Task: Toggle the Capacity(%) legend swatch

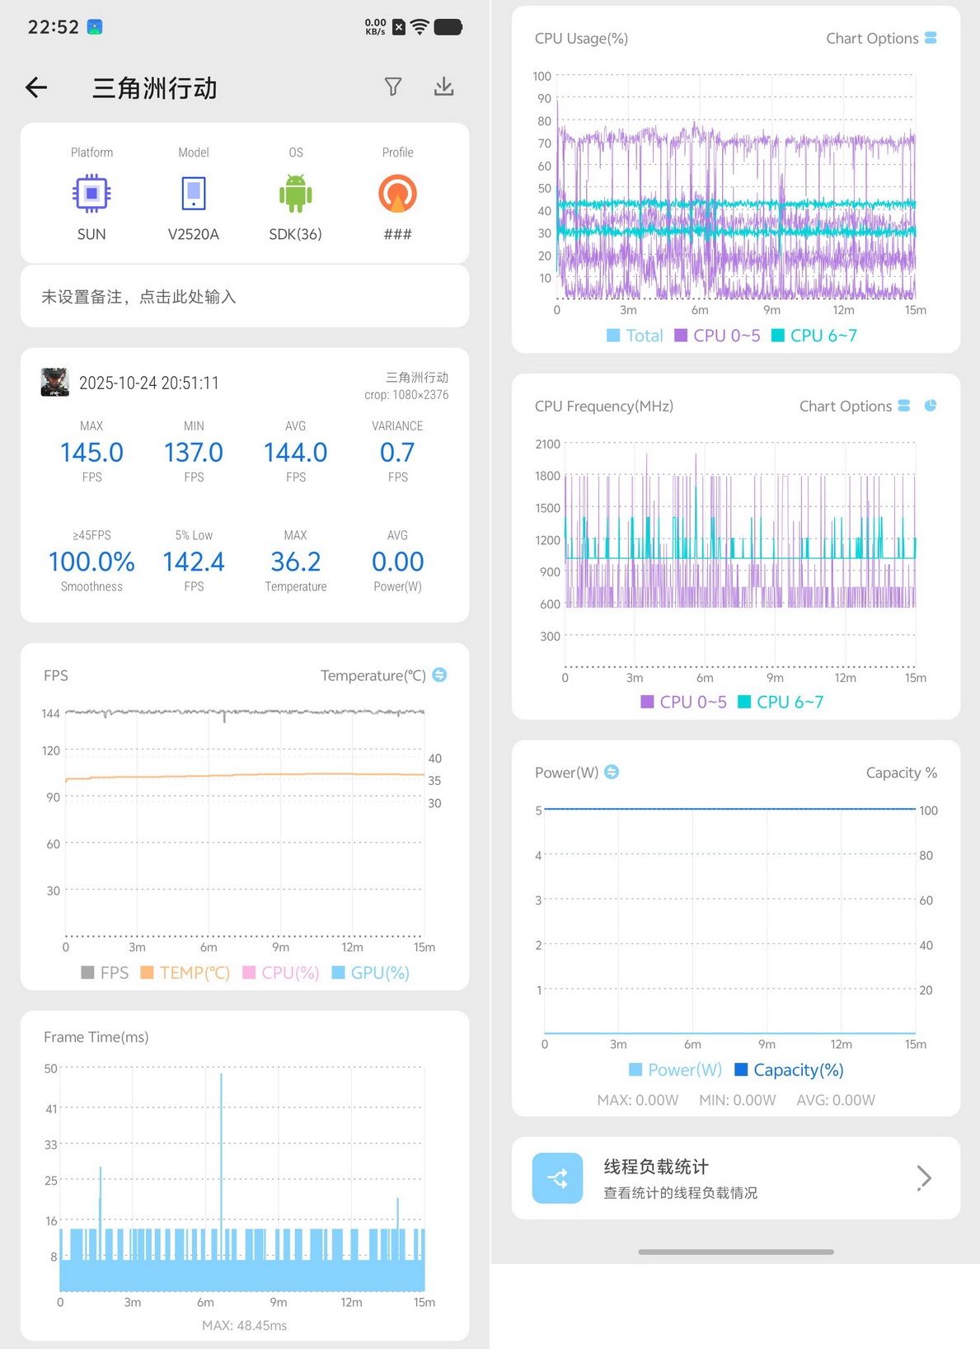Action: (741, 1069)
